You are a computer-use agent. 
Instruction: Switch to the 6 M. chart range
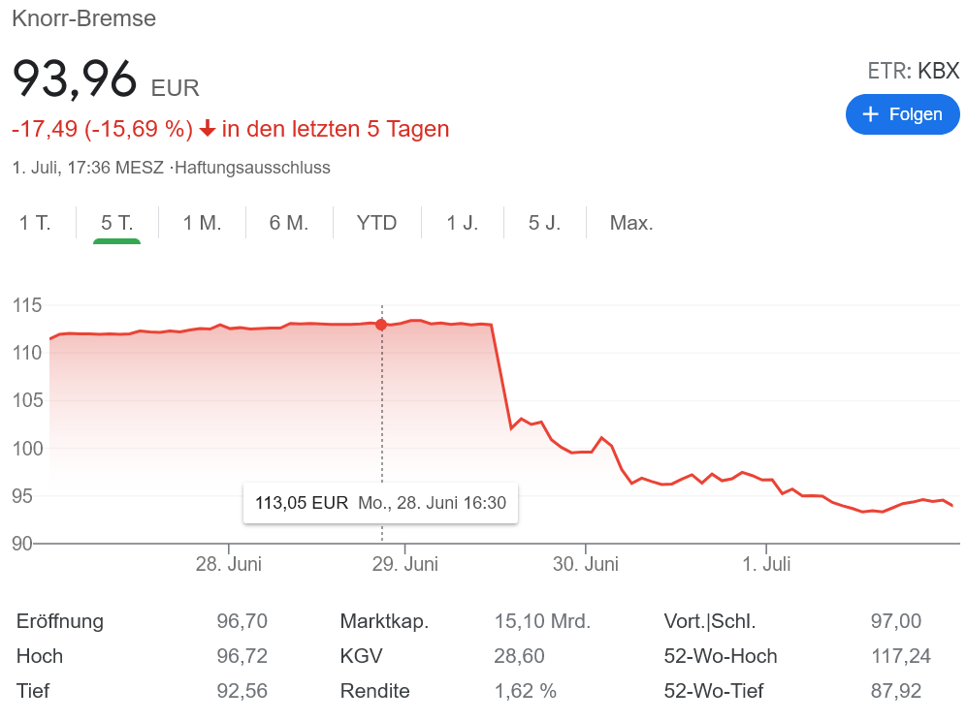(288, 223)
